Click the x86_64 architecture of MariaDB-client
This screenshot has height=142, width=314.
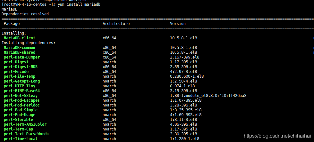coord(109,38)
